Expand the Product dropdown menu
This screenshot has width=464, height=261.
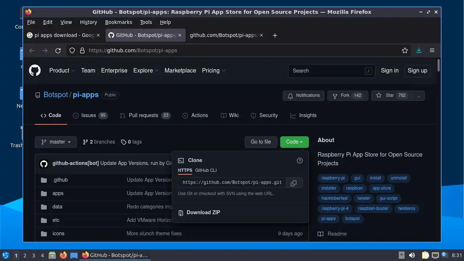click(62, 71)
